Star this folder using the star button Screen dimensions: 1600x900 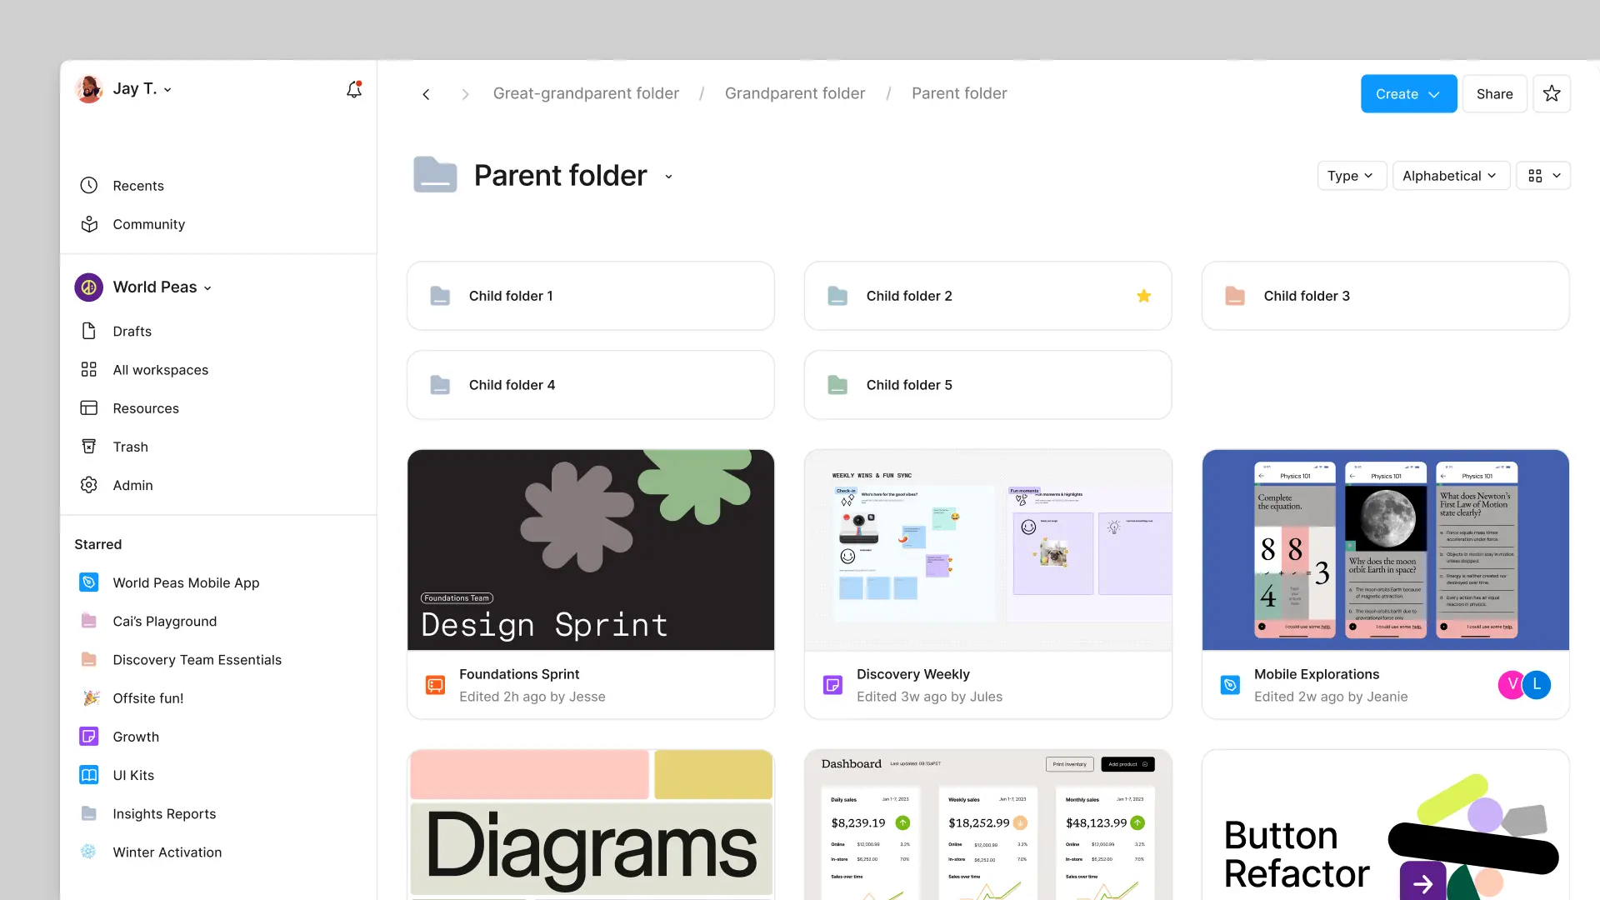coord(1551,93)
